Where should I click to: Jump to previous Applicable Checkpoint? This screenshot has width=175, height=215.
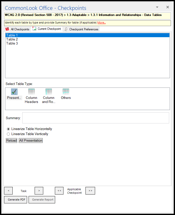tap(59, 191)
